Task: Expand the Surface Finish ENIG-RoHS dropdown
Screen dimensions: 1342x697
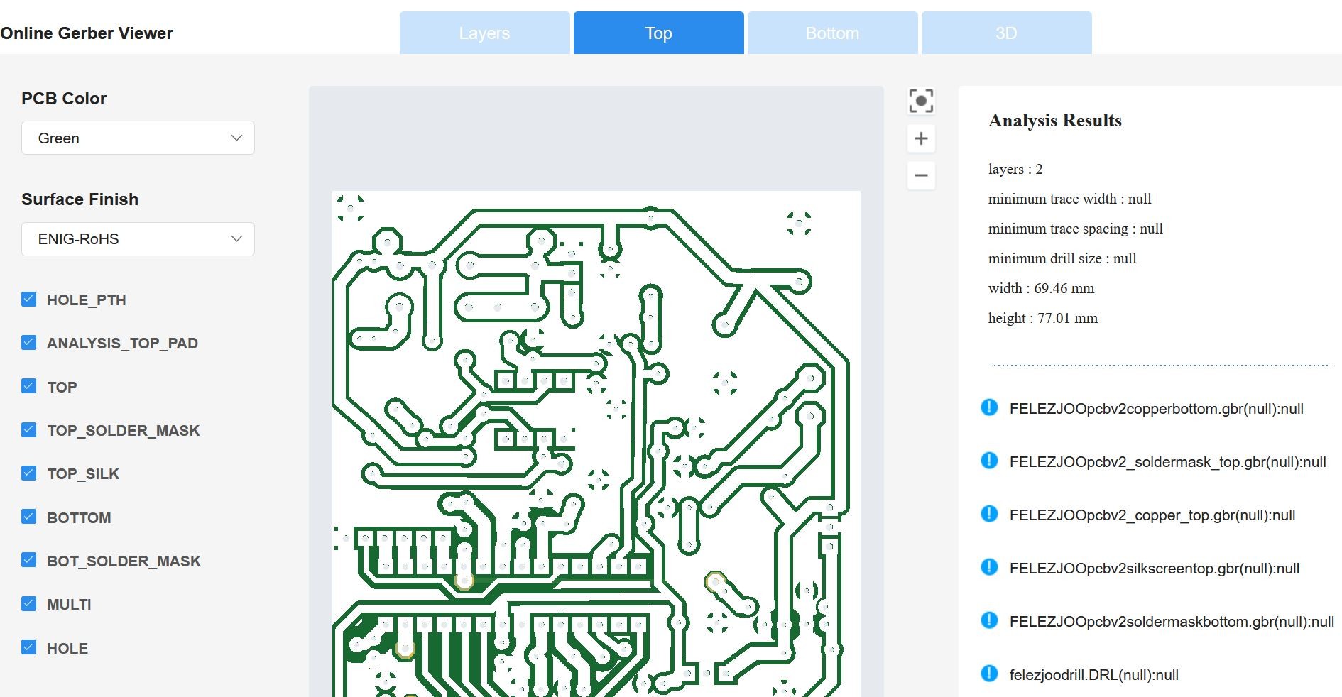Action: pyautogui.click(x=138, y=239)
